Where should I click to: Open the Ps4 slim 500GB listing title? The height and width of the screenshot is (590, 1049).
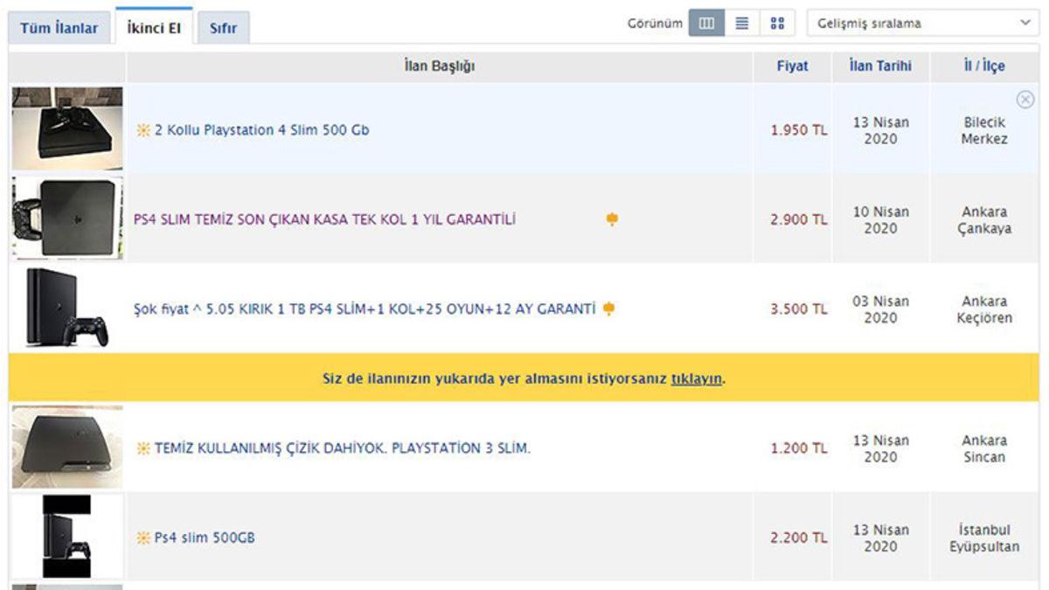(x=205, y=538)
